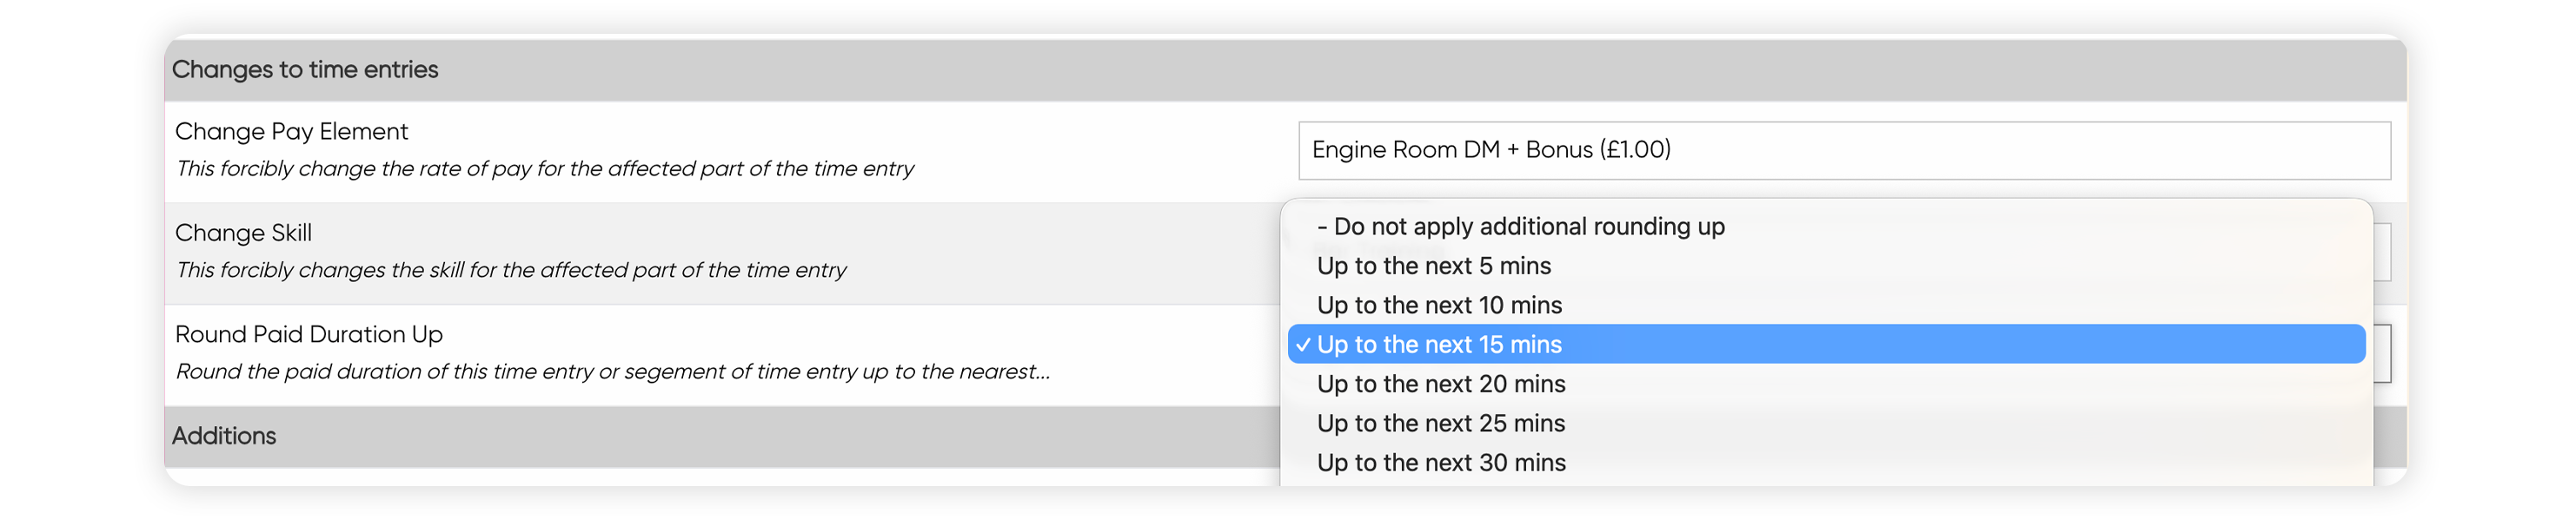Viewport: 2576px width, 526px height.
Task: Click the skill change description text
Action: (510, 271)
